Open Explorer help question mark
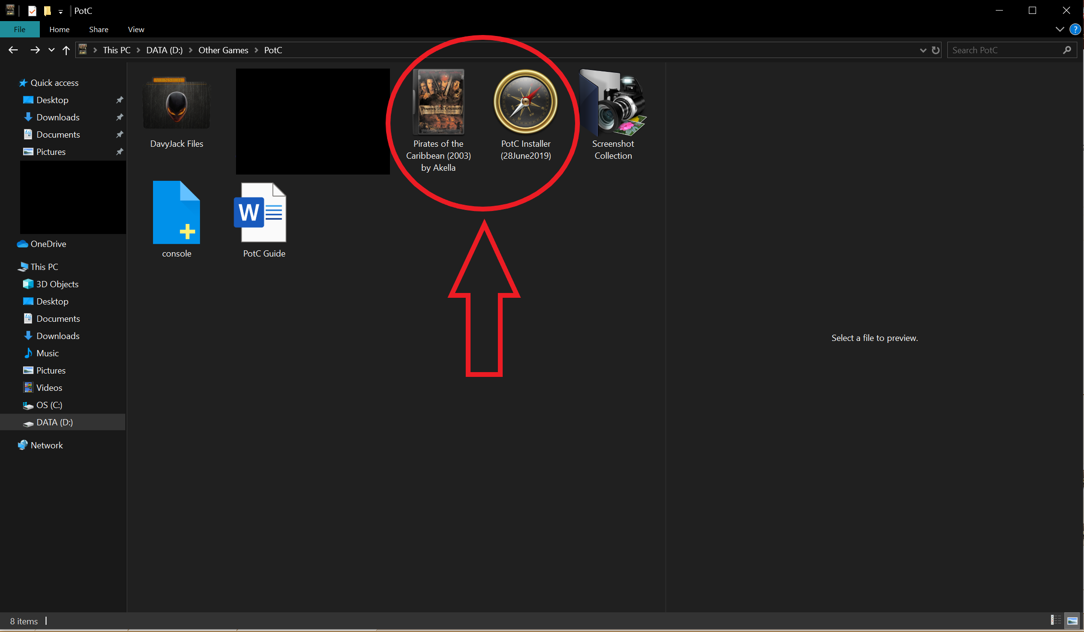1084x632 pixels. coord(1075,29)
